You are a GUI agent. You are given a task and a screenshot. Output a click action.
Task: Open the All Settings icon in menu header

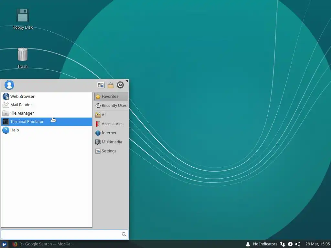pyautogui.click(x=101, y=85)
